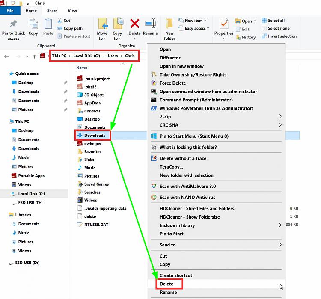
Task: Open the ribbon Open button dropdown arrow
Action: (x=255, y=21)
